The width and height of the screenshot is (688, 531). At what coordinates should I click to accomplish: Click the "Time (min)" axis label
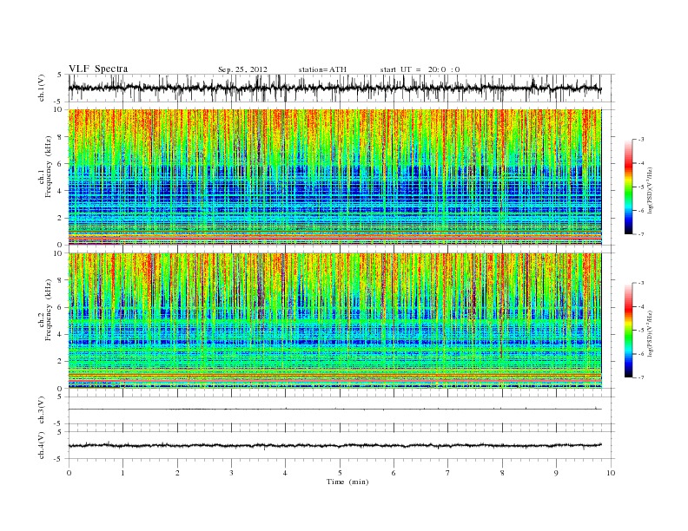pos(347,482)
